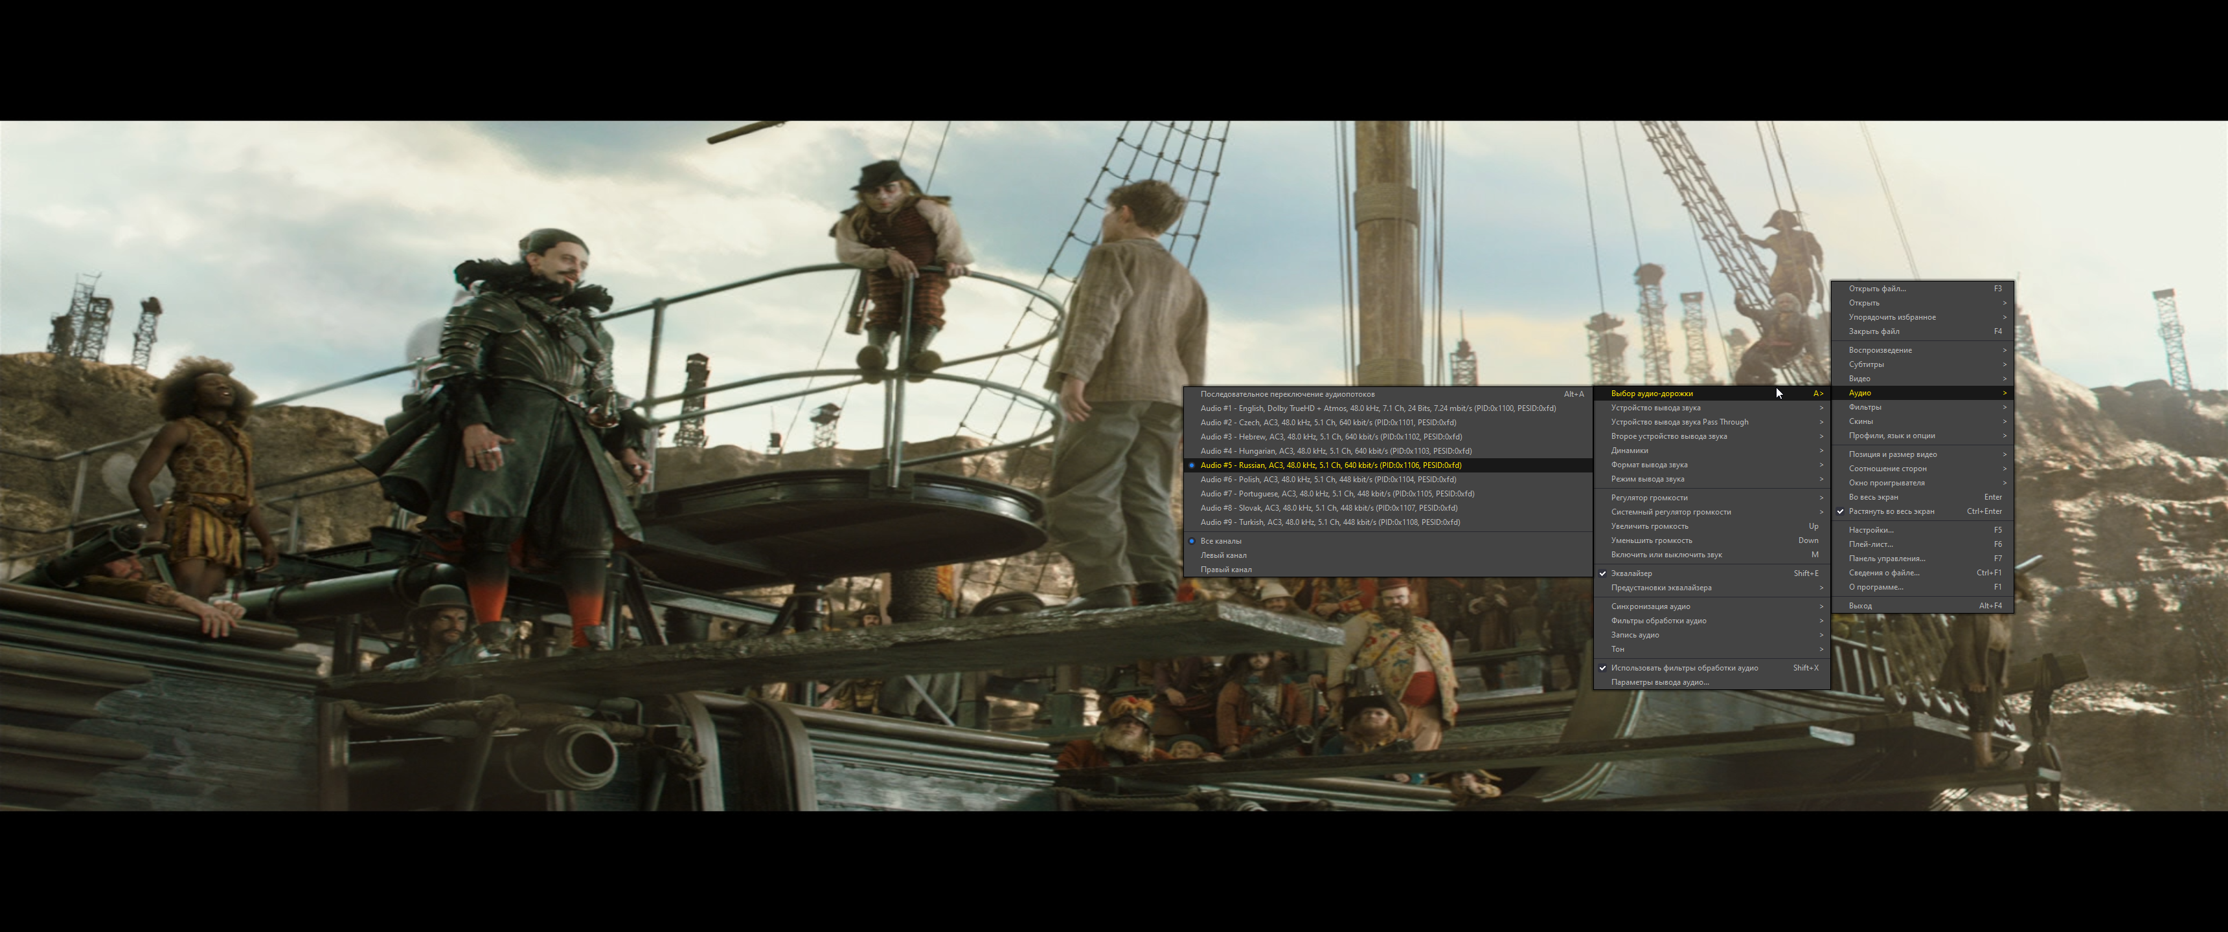Viewport: 2228px width, 932px height.
Task: Expand 'Предустановки эквалайзера' submenu
Action: [1712, 588]
